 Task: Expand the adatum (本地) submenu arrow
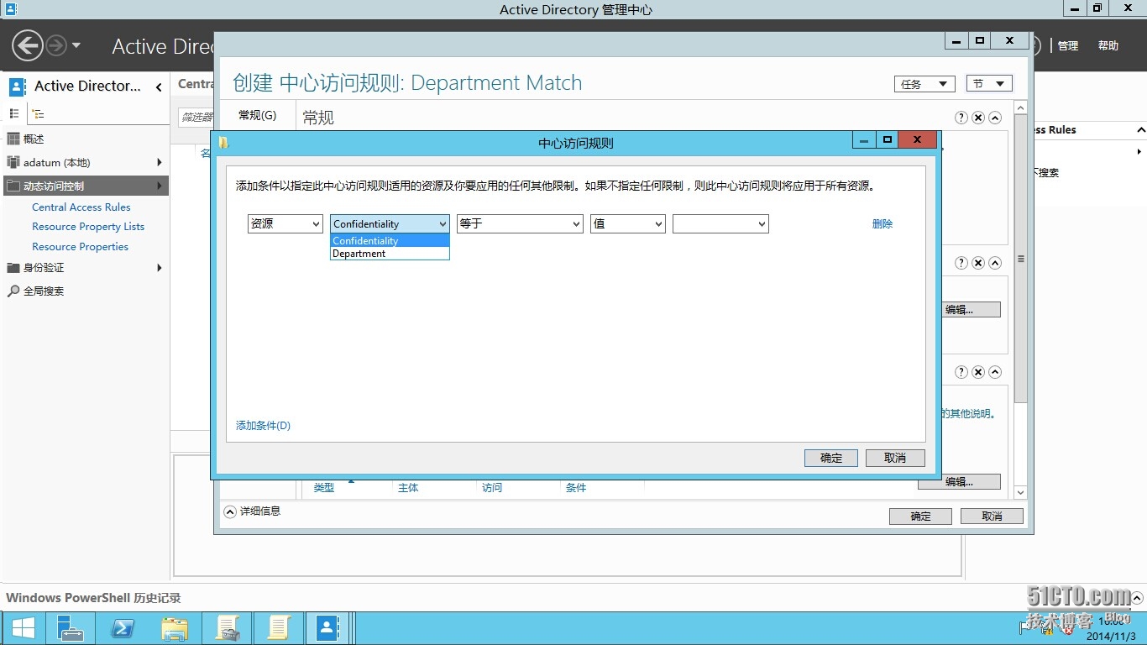coord(159,162)
